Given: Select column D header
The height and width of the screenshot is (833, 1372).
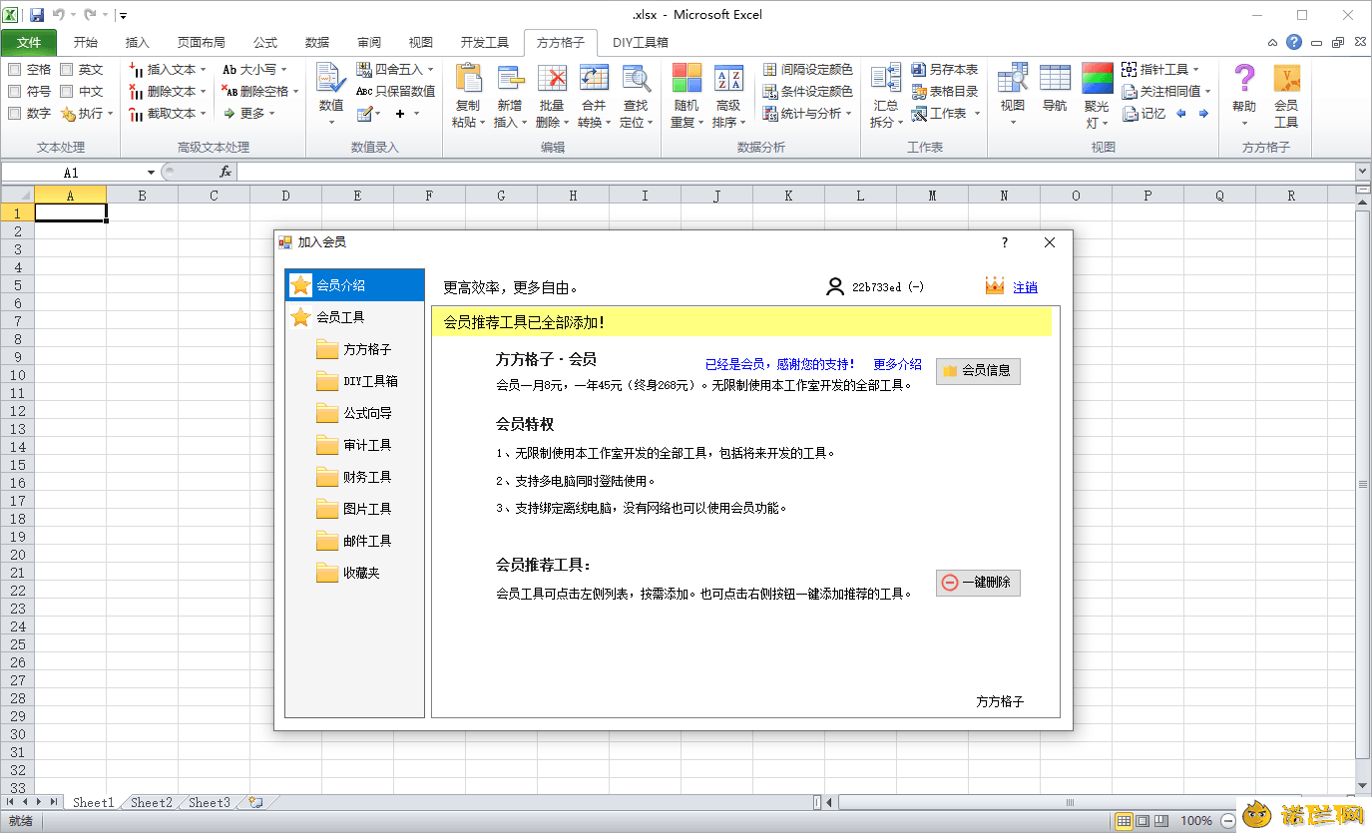Looking at the screenshot, I should [285, 196].
